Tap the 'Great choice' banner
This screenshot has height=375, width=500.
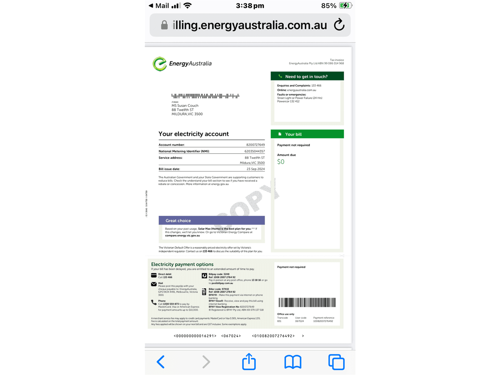212,220
